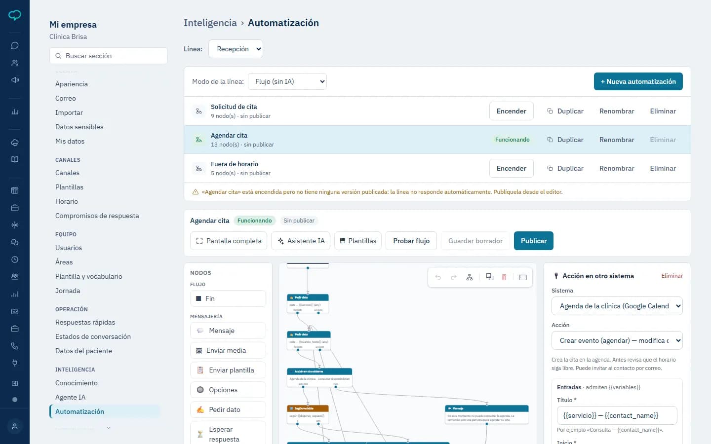Open Asistente IA button
The height and width of the screenshot is (444, 711).
301,241
